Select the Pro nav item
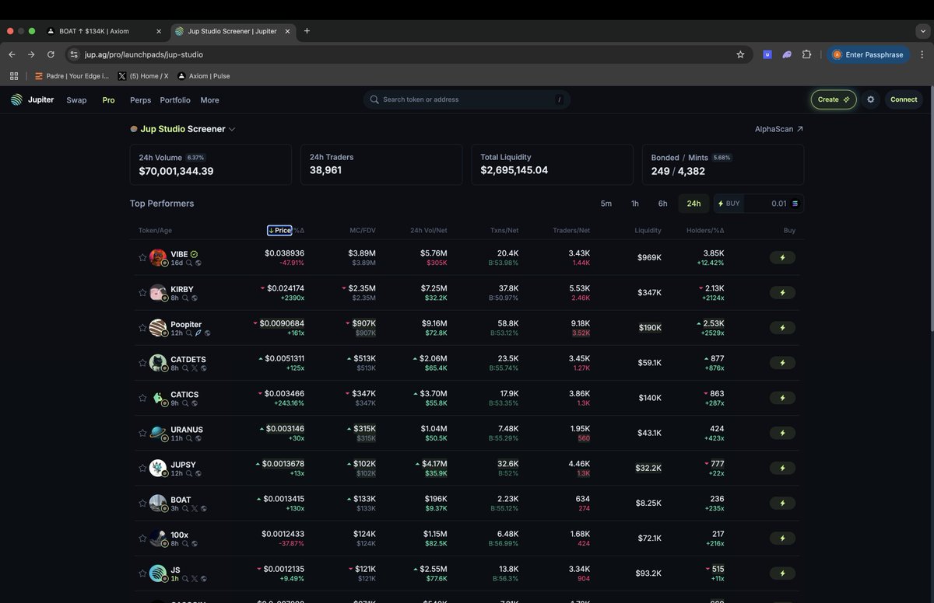The image size is (934, 603). pos(108,100)
